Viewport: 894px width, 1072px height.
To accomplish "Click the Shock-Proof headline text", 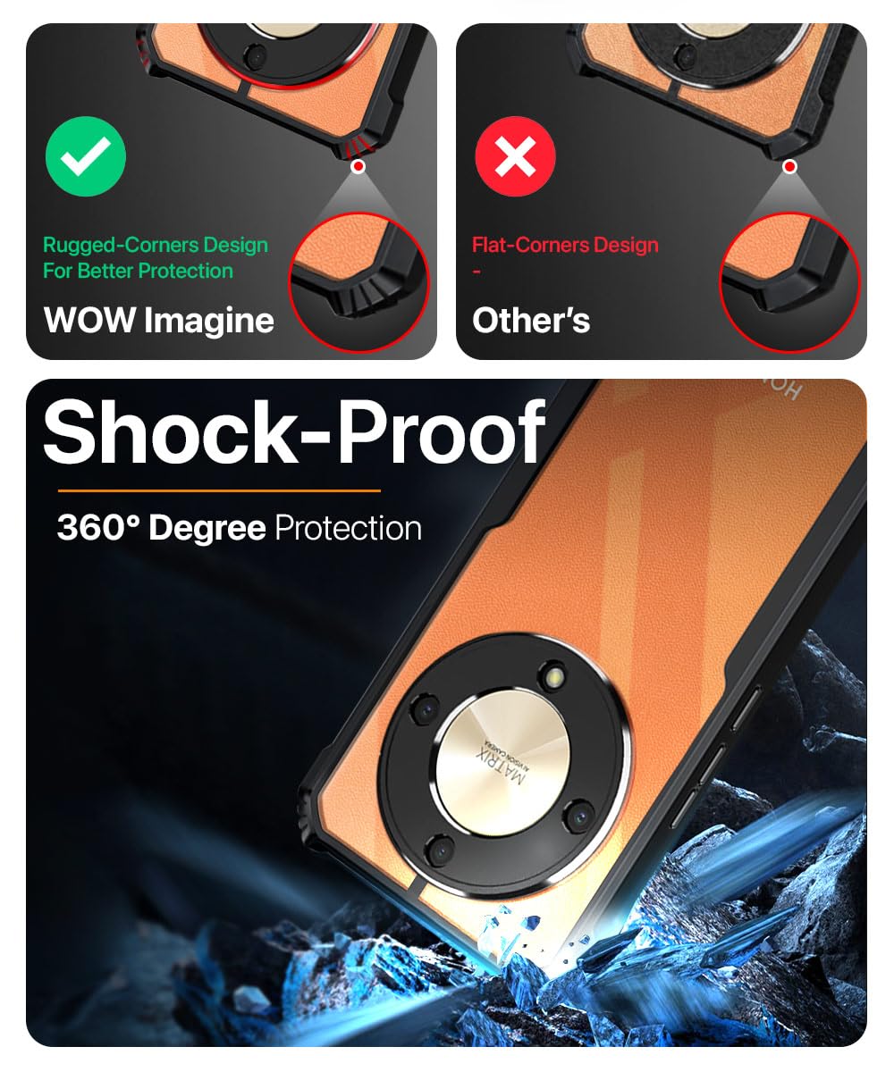I will (x=294, y=432).
